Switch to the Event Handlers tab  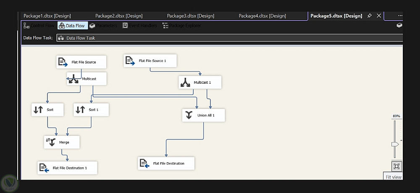point(140,26)
